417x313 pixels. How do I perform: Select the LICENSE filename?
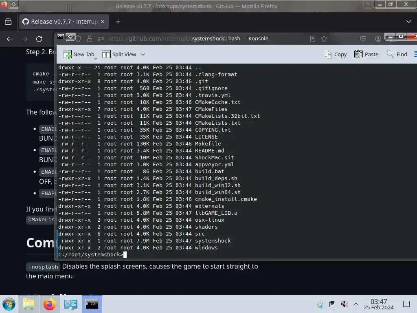[206, 137]
